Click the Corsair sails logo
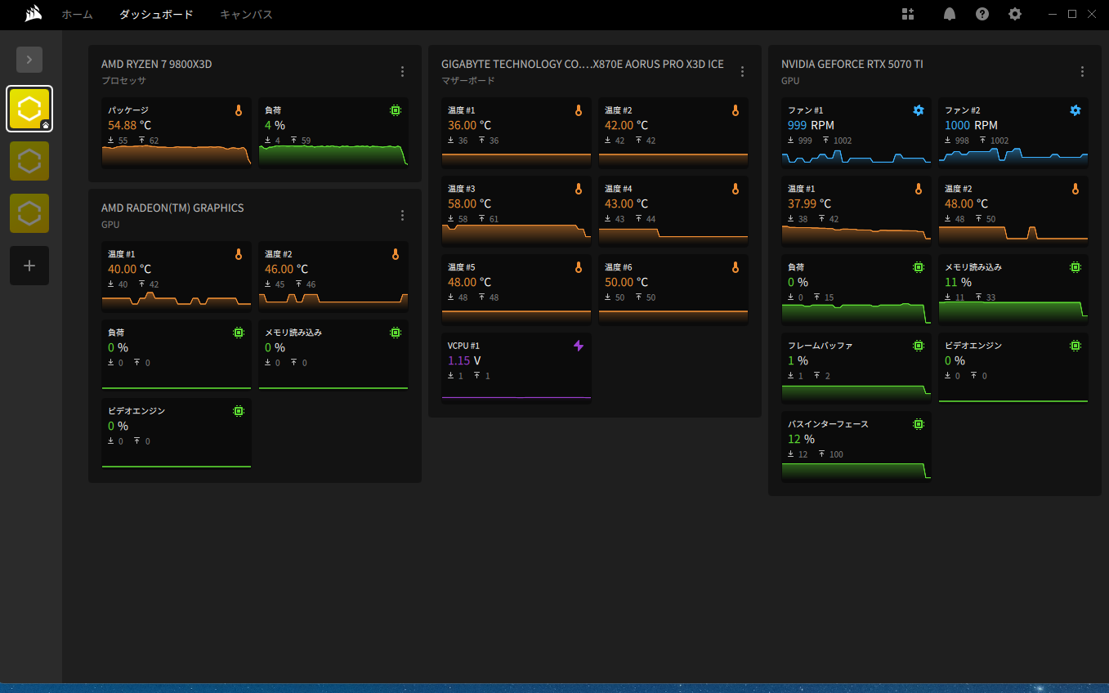 34,14
